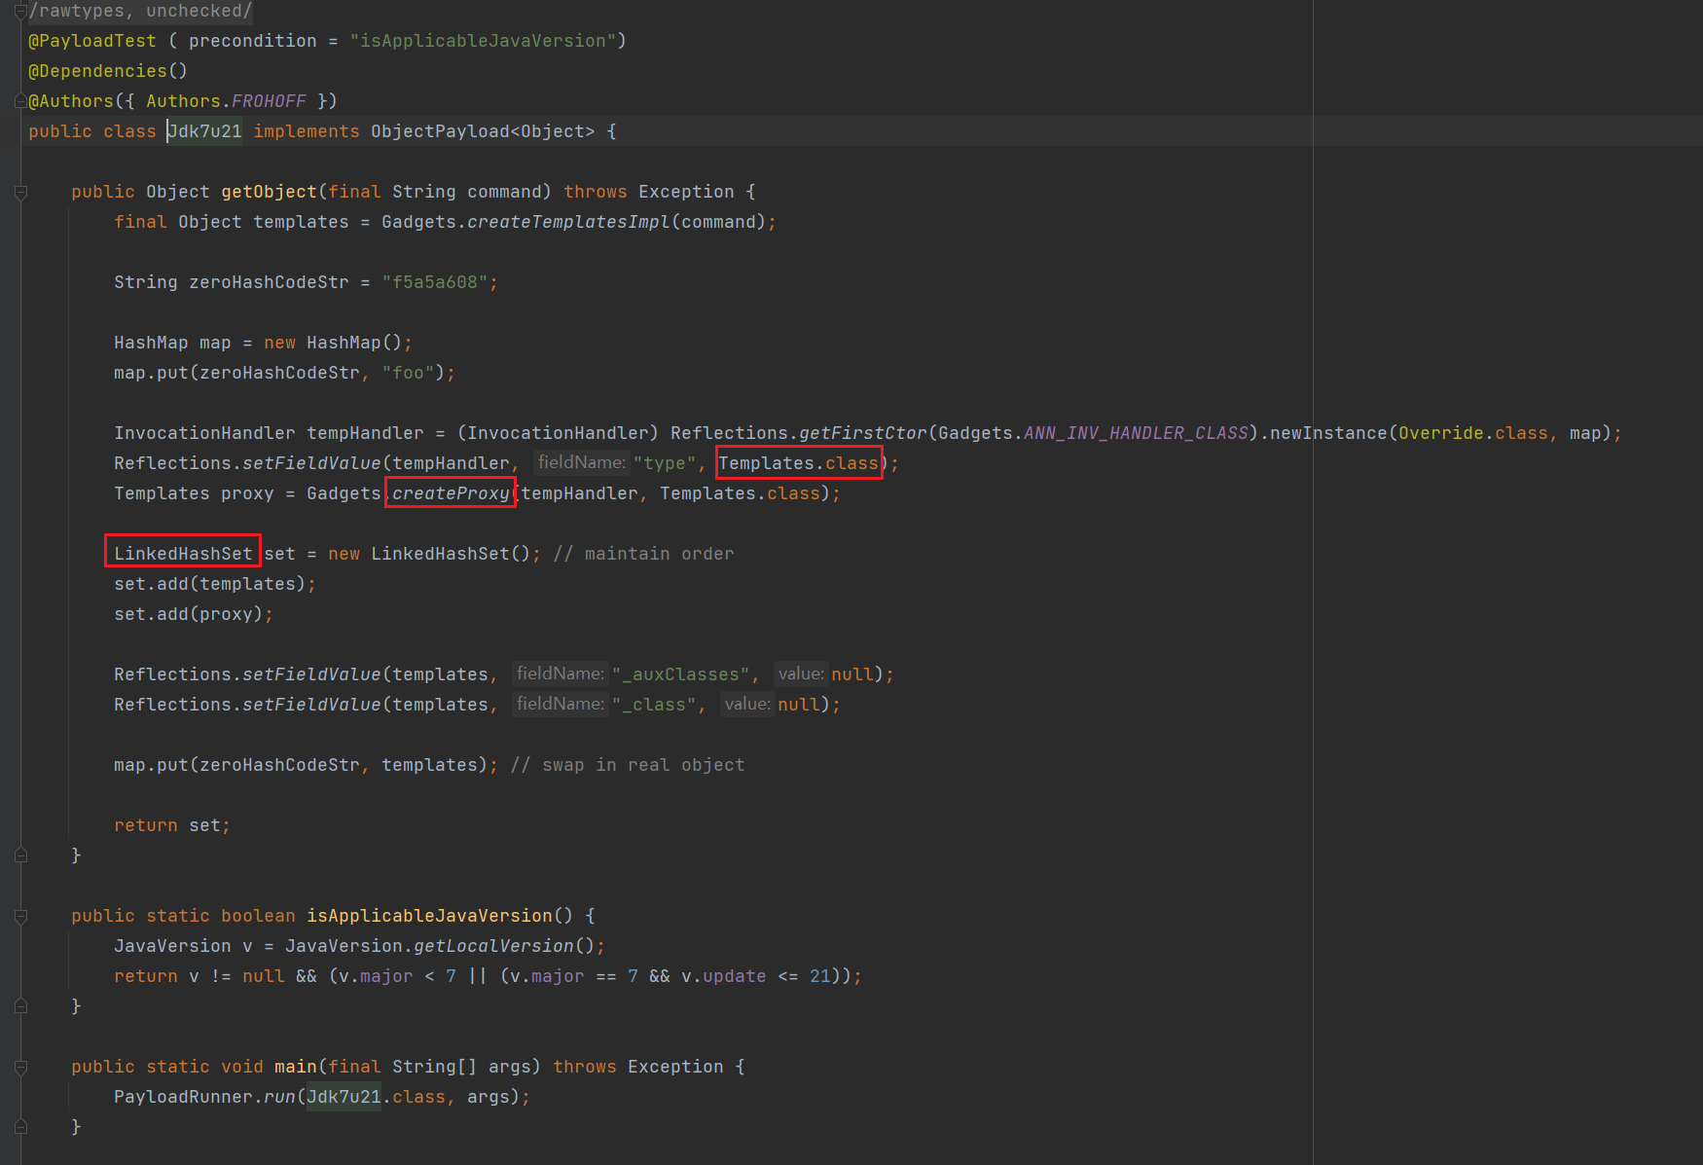
Task: Click the highlighted Templates.class reference
Action: pos(798,463)
